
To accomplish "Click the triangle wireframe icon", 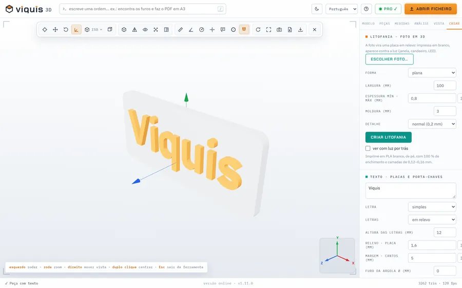I will (x=134, y=29).
